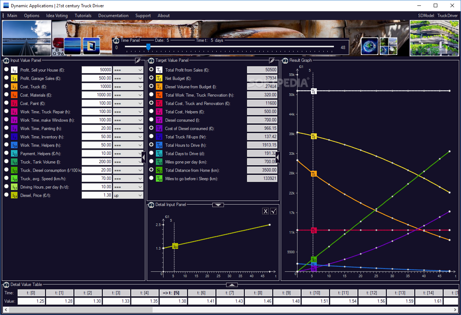Click the S13 tag beside Total Distance from Home
Screen dimensions: 461x315
point(159,170)
